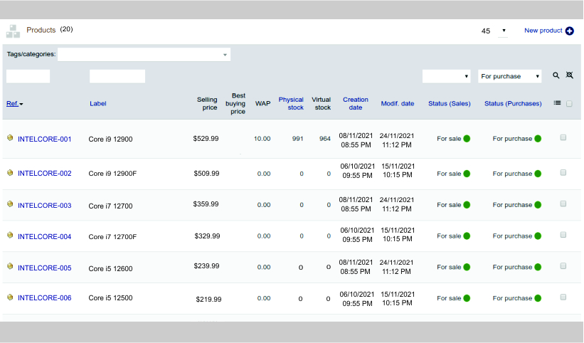Open the INTELCORE-002 product link
584x343 pixels.
tap(45, 174)
